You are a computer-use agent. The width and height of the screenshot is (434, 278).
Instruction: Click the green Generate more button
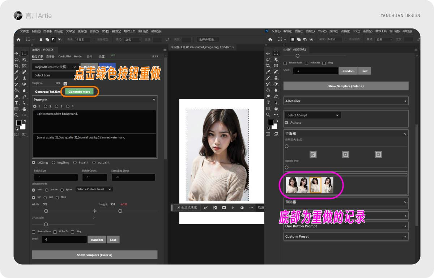pos(79,92)
